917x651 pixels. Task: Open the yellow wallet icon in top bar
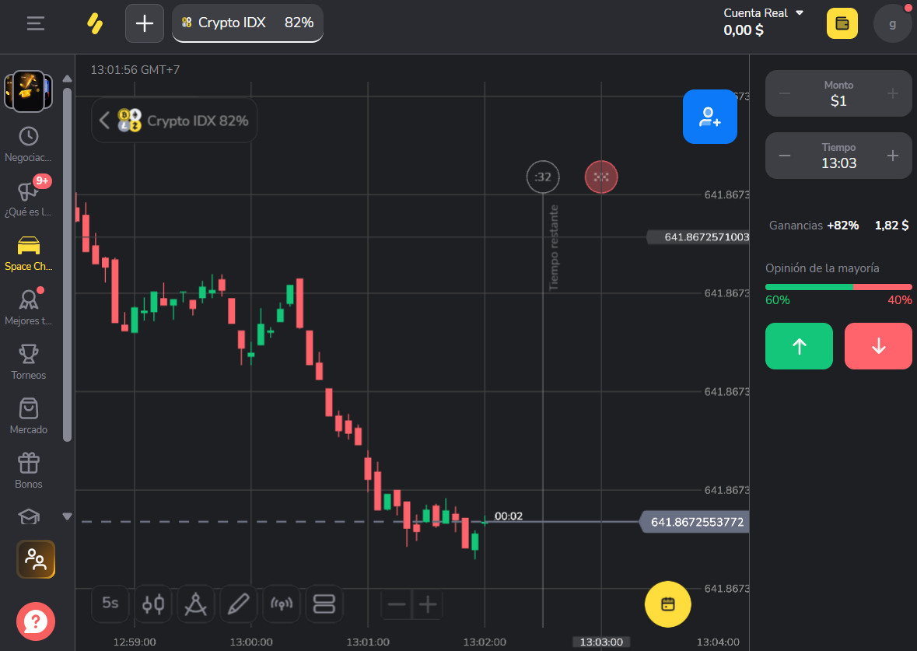point(842,23)
